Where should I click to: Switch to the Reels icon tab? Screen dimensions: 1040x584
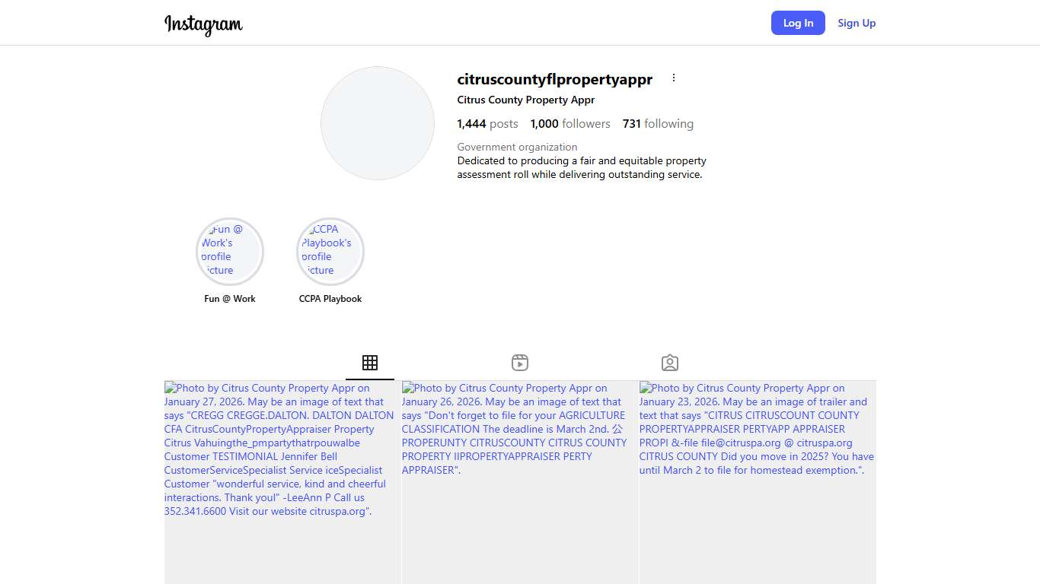[520, 363]
